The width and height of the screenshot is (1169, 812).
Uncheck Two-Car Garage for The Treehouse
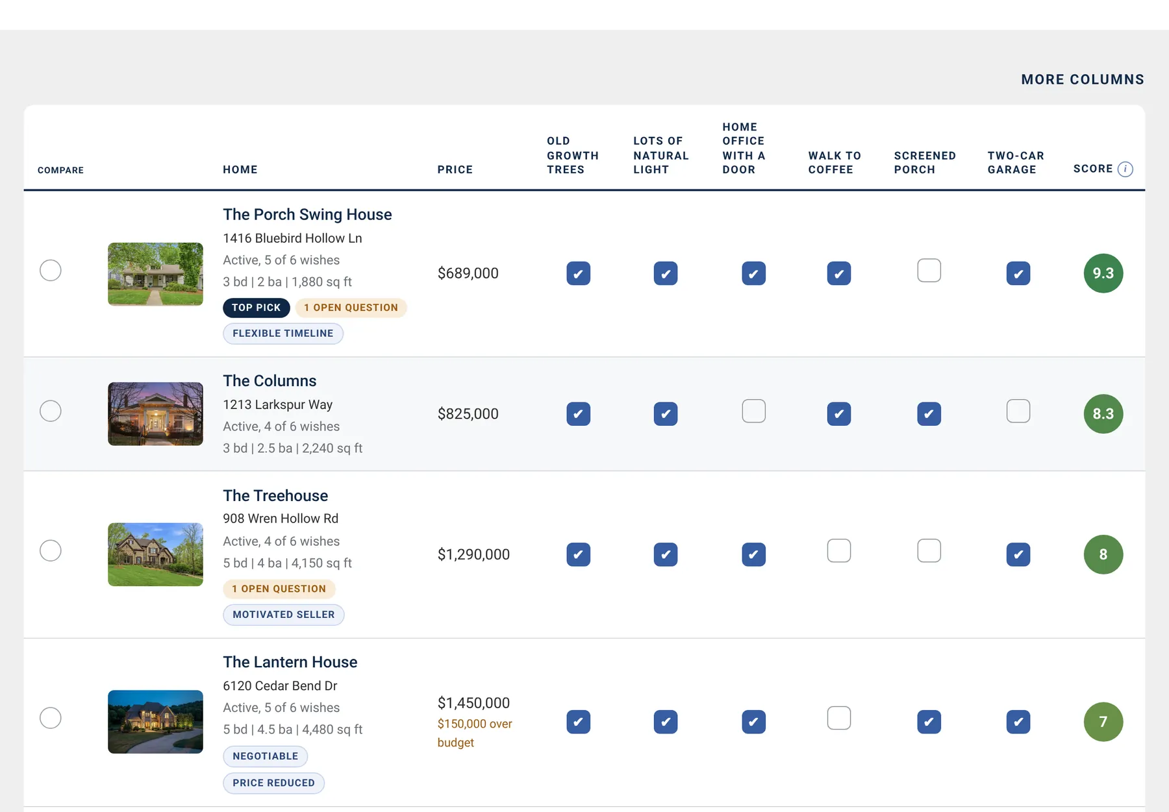coord(1018,554)
